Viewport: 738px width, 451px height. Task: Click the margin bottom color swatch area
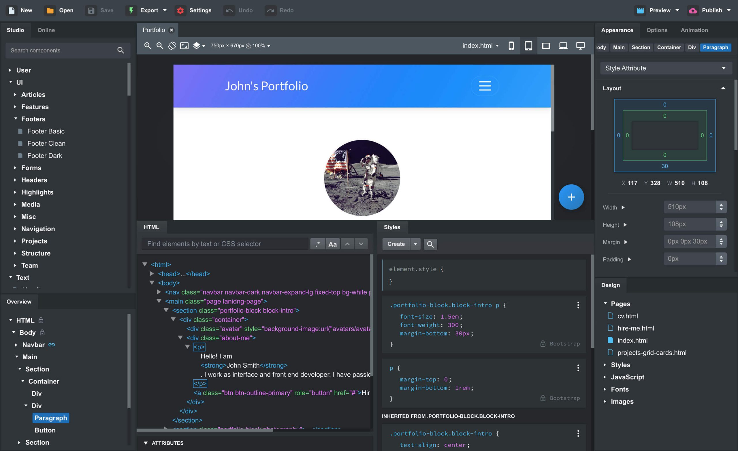click(x=665, y=165)
